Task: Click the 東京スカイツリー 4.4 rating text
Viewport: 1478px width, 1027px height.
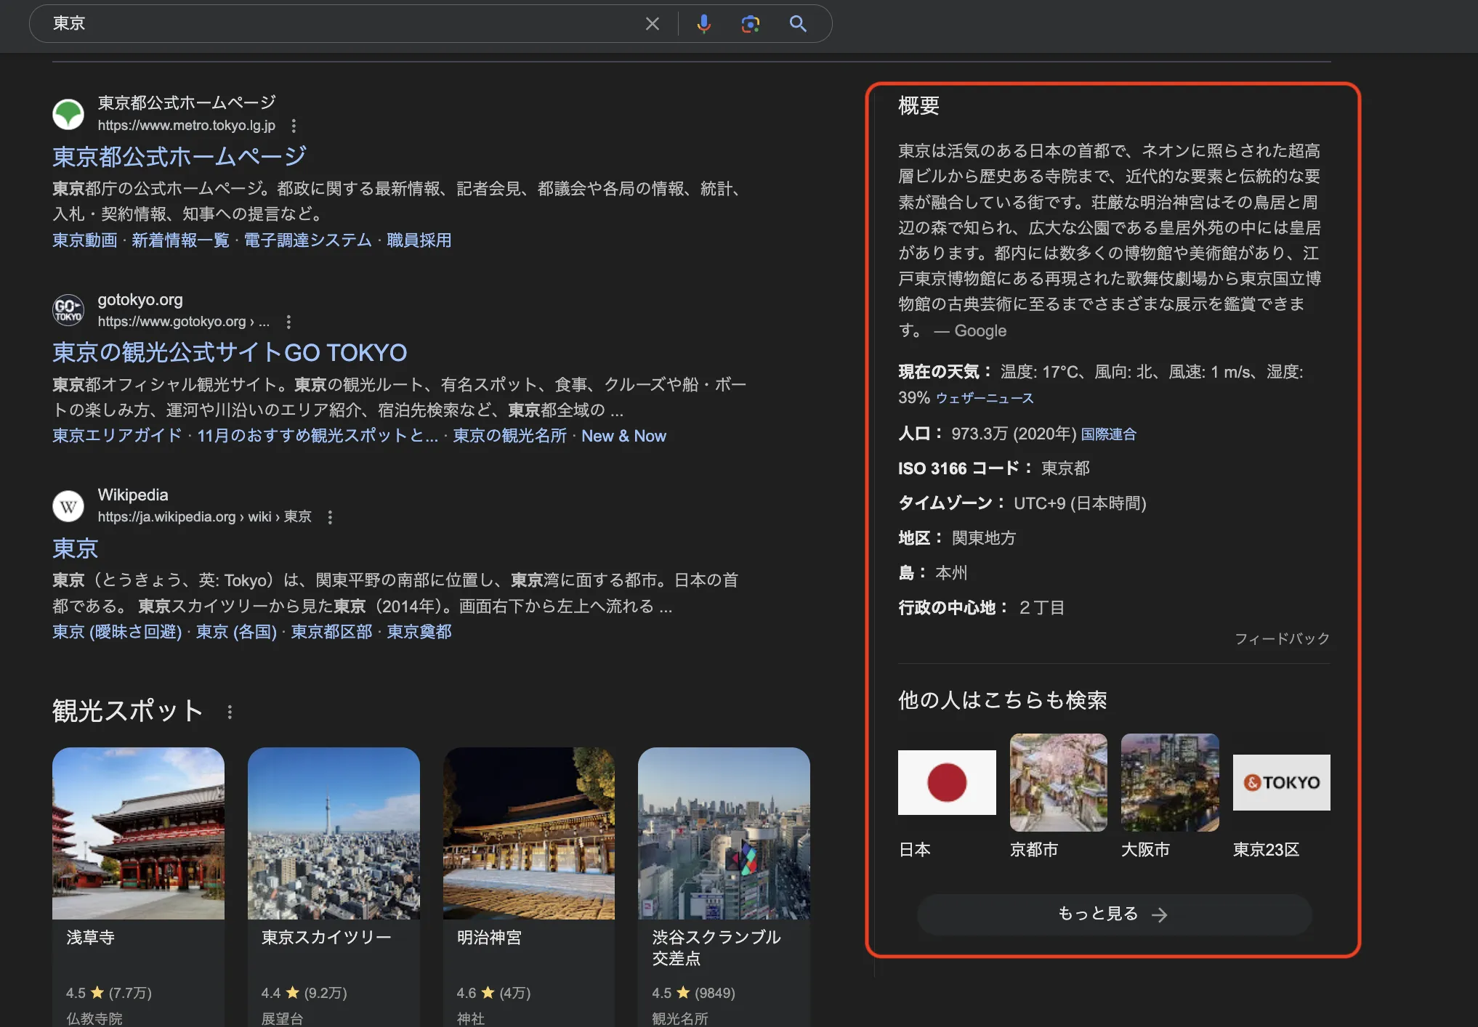Action: (x=304, y=993)
